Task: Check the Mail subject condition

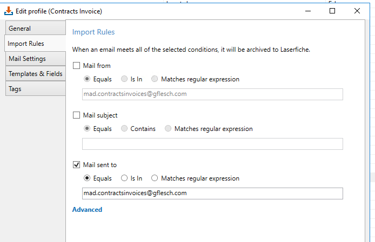Action: tap(76, 115)
